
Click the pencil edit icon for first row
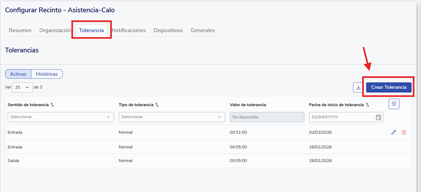tap(393, 132)
